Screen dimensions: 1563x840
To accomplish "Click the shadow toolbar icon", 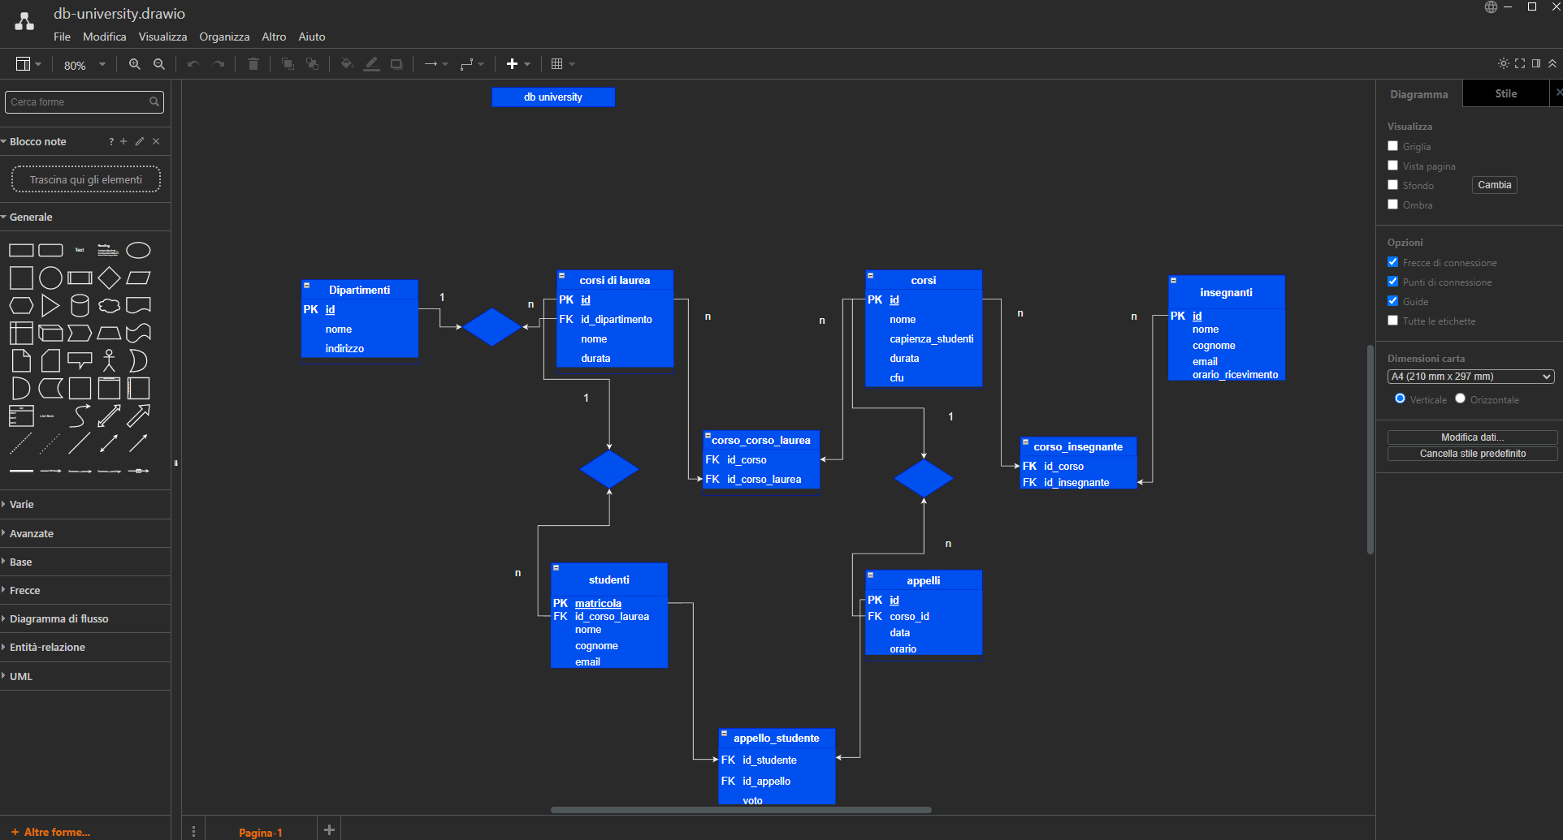I will click(396, 64).
